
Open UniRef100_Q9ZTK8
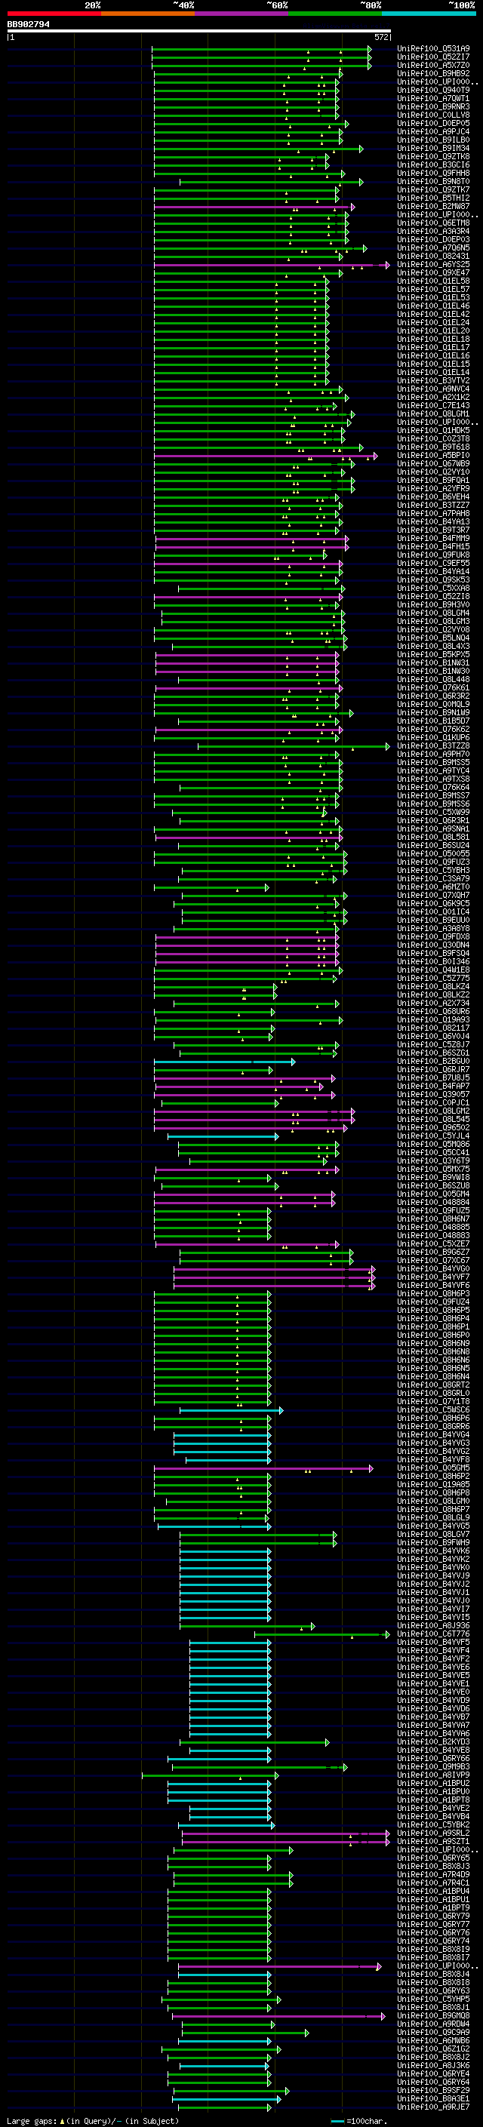pyautogui.click(x=433, y=157)
